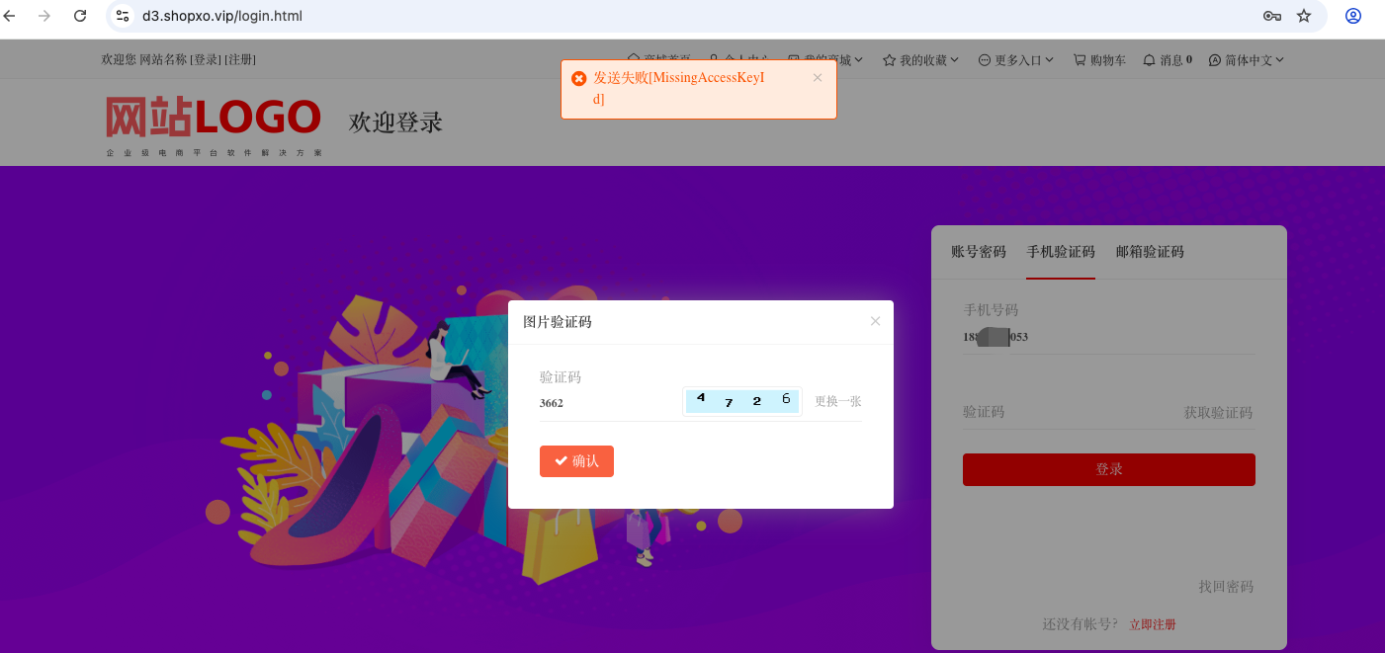This screenshot has height=653, width=1385.
Task: Open the saved passwords key icon
Action: [1272, 16]
